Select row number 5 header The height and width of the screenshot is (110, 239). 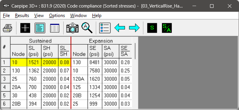click(5, 96)
